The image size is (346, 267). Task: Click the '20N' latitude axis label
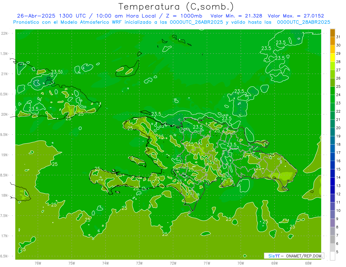[5, 114]
